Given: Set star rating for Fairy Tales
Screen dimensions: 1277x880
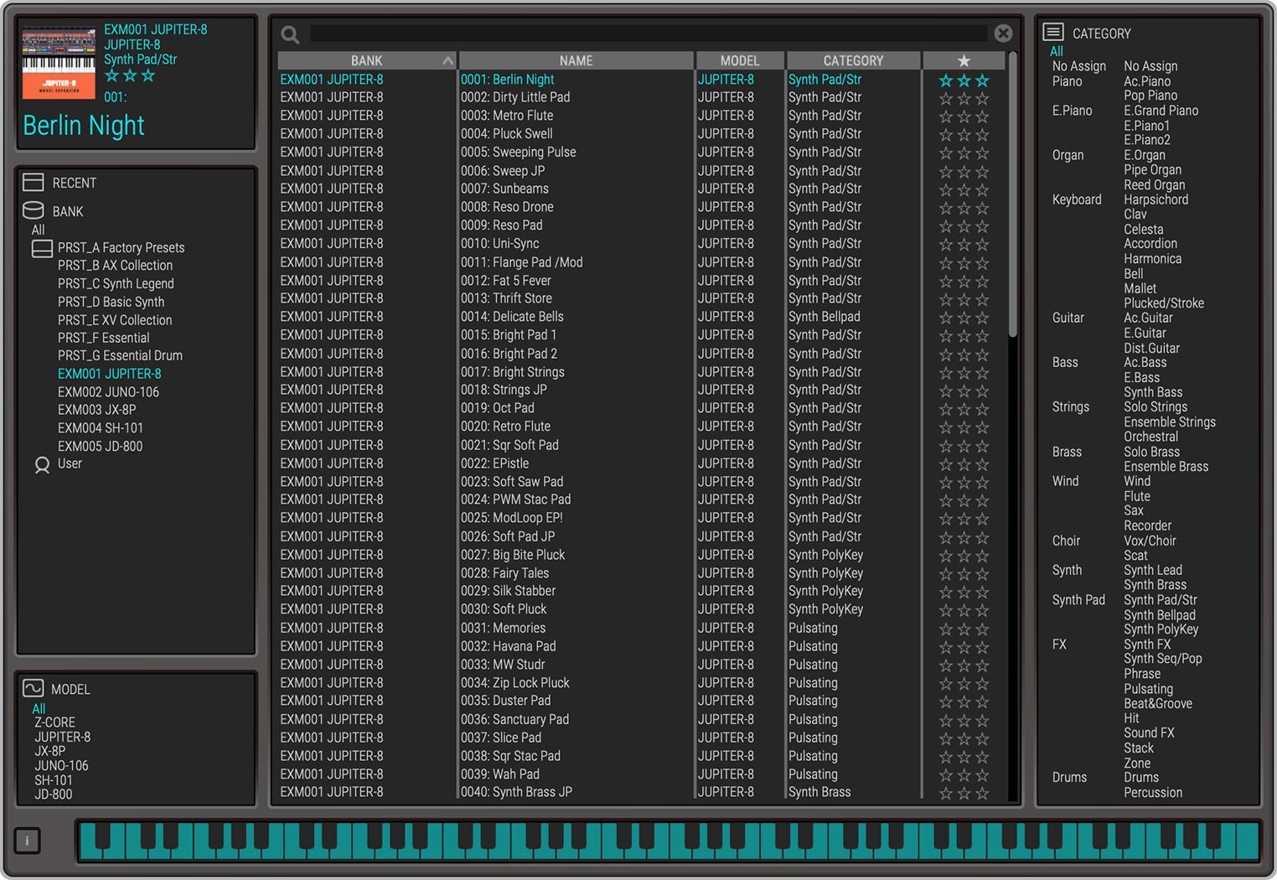Looking at the screenshot, I should point(964,574).
